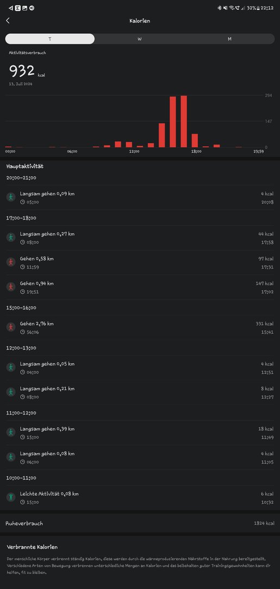Tap green walking icon for 20:08 entry
Image resolution: width=280 pixels, height=589 pixels.
(x=11, y=197)
